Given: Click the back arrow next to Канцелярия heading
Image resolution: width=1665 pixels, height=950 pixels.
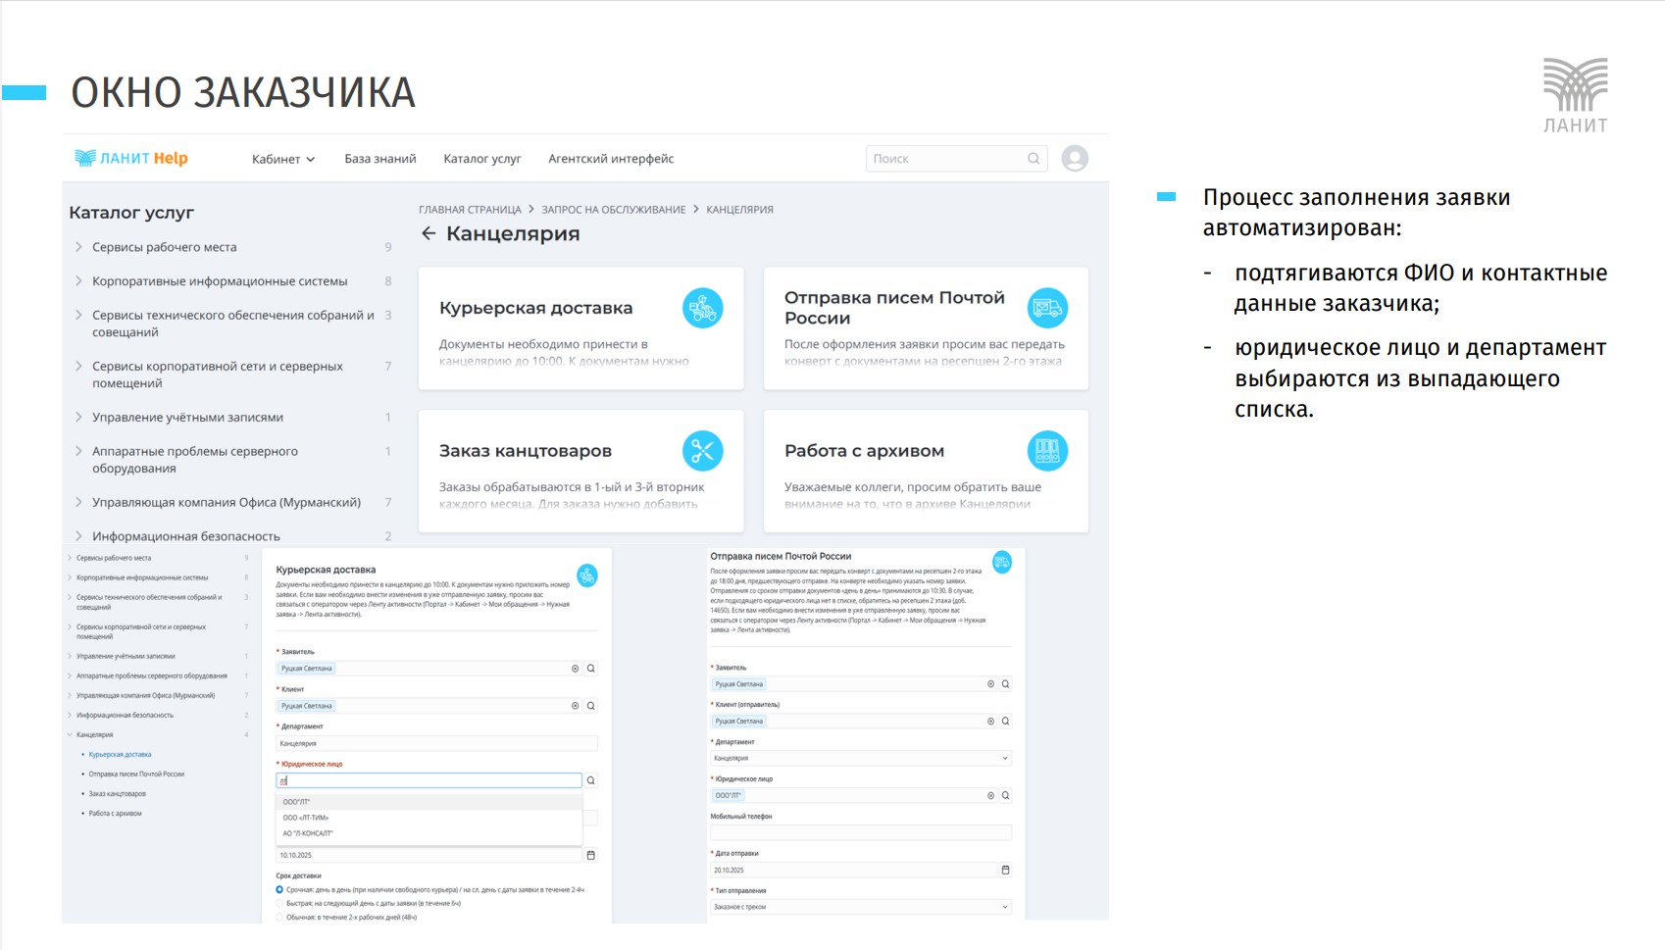Looking at the screenshot, I should tap(429, 233).
